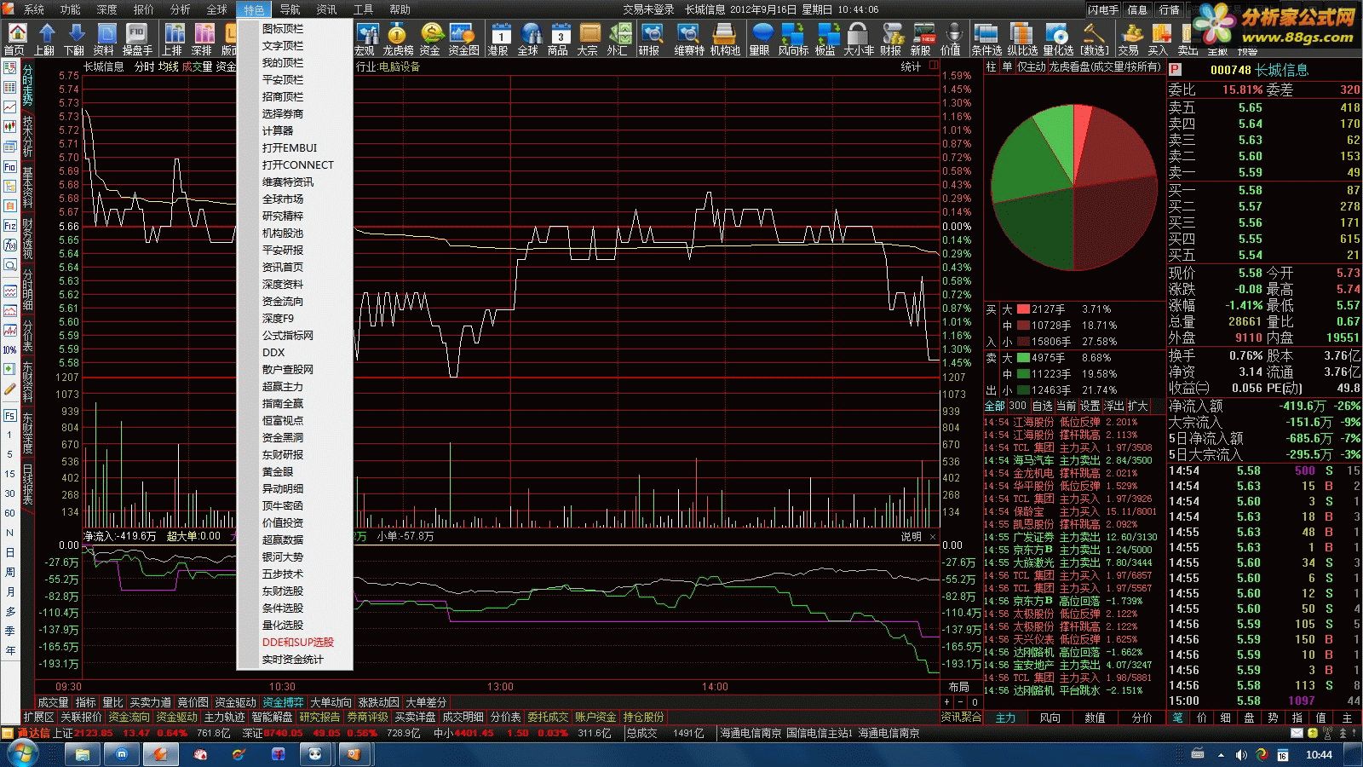Click the taskbar clock 10:44
Screen dimensions: 1363x767
coord(1319,754)
